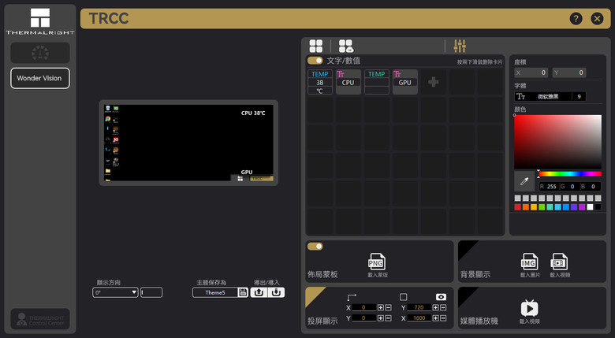
Task: Pick a shade in the red color gradient
Action: pyautogui.click(x=557, y=142)
